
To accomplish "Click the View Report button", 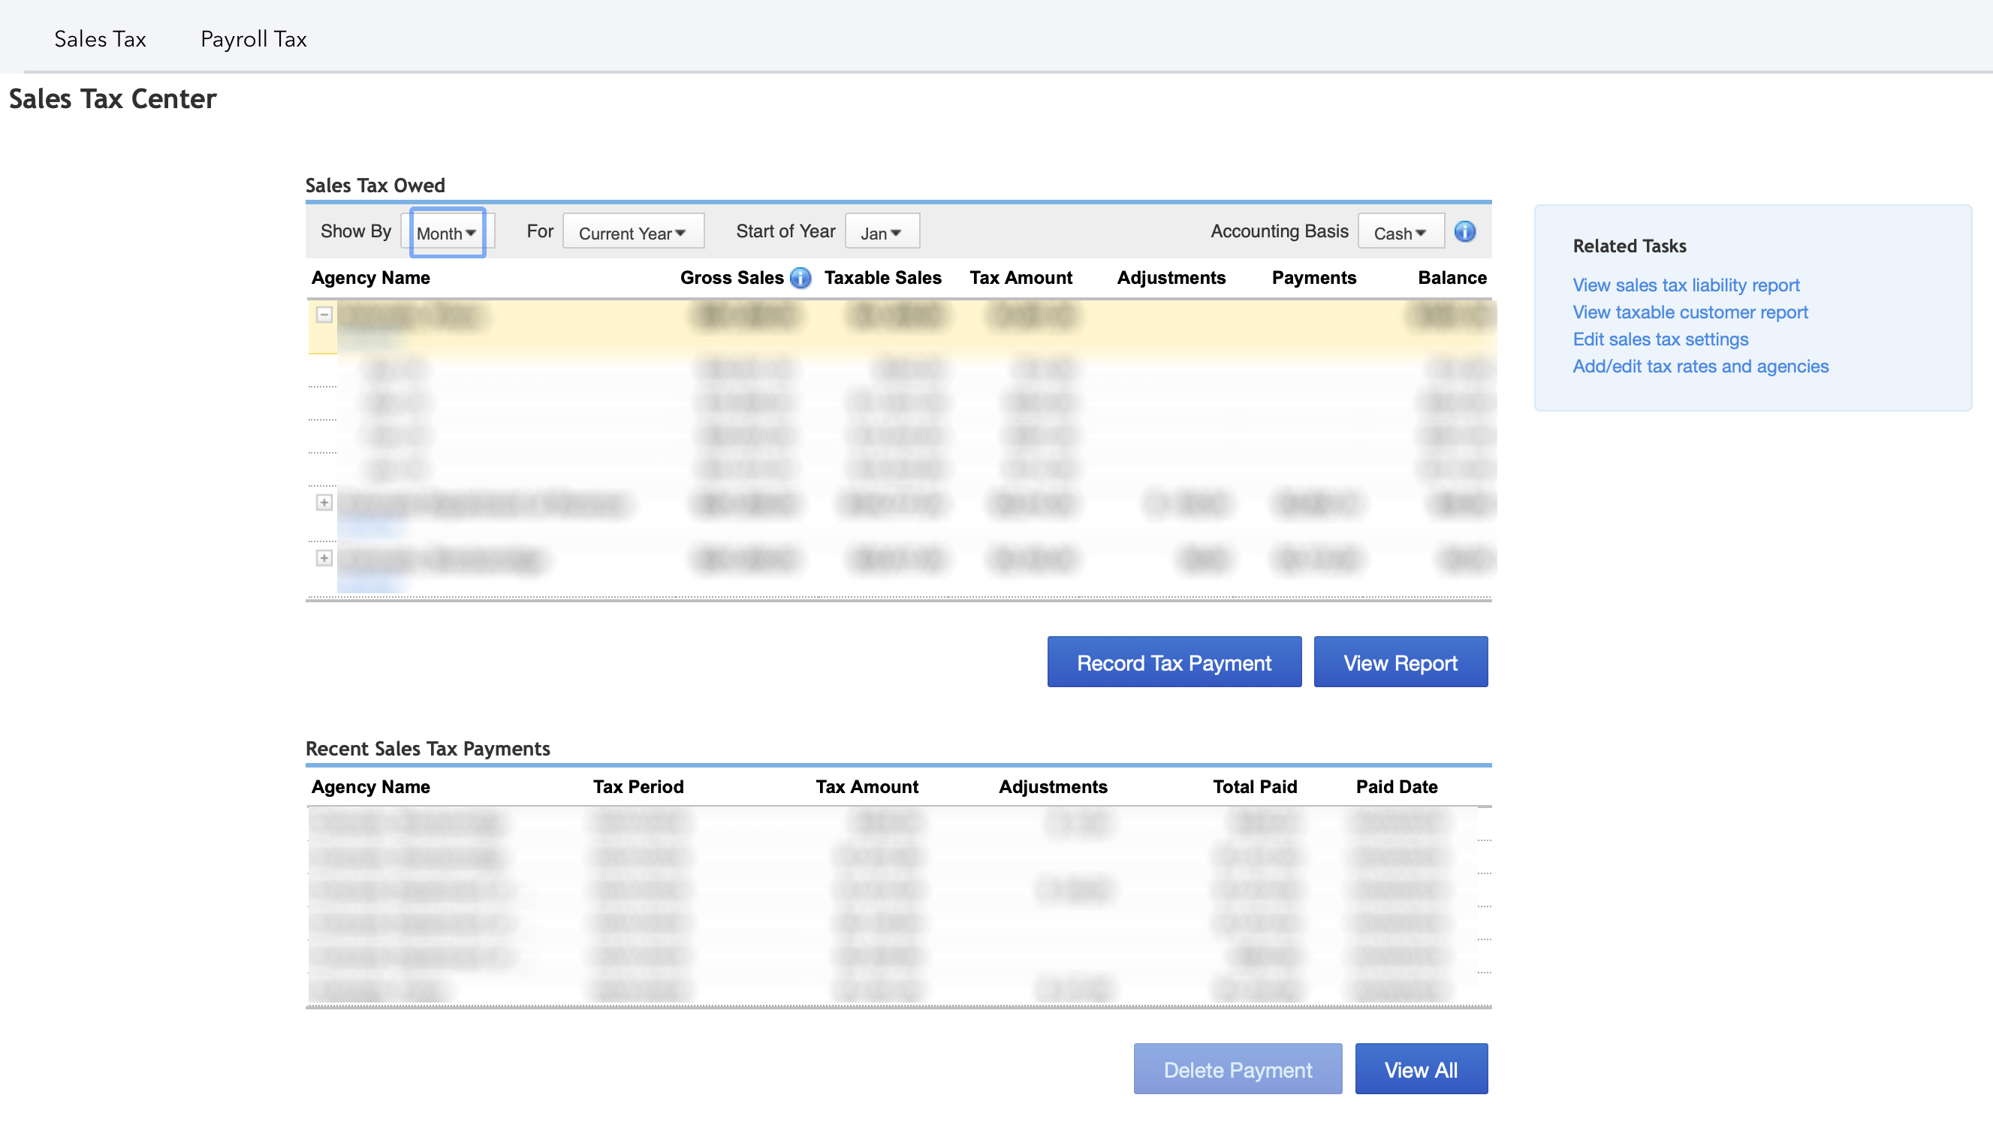I will click(1401, 662).
